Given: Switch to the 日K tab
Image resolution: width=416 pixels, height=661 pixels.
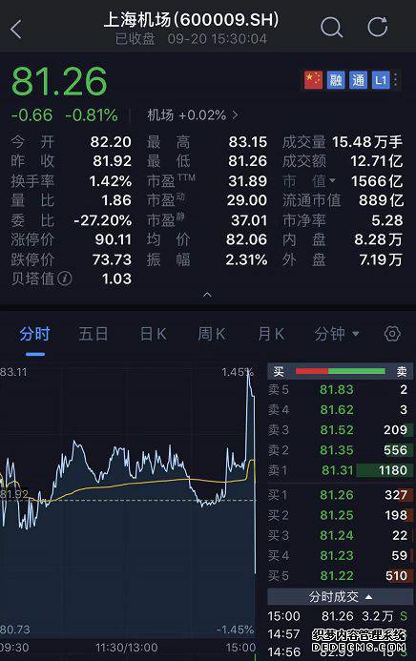Looking at the screenshot, I should tap(153, 334).
